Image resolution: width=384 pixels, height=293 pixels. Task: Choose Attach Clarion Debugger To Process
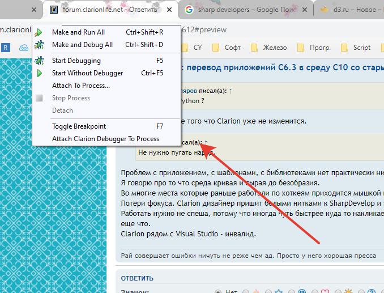pos(105,139)
